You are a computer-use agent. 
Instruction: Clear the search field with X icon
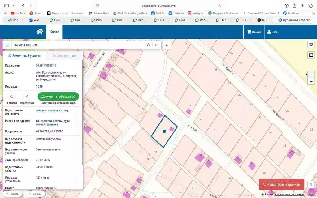click(156, 45)
